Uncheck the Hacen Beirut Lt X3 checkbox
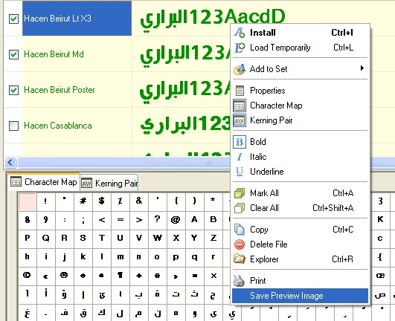Image resolution: width=395 pixels, height=321 pixels. (13, 19)
